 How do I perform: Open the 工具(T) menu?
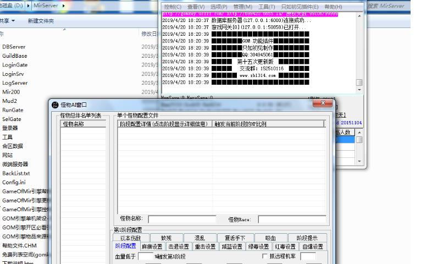click(x=267, y=7)
